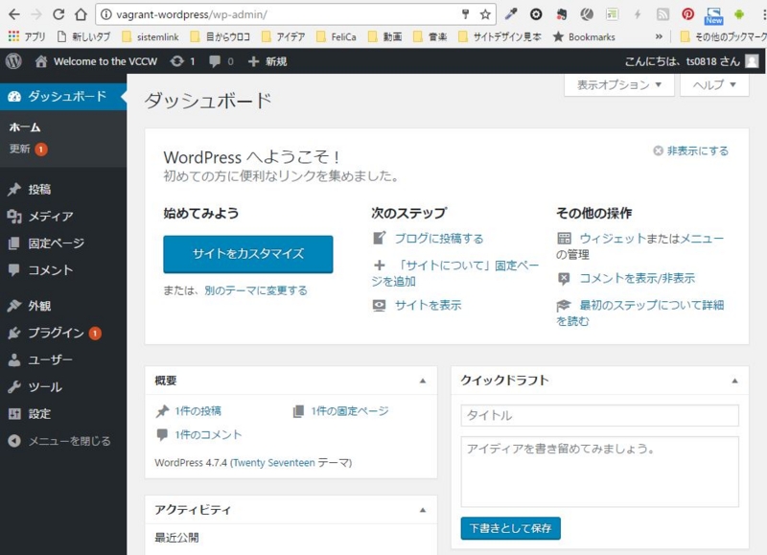Focus the quick draft content textarea
767x555 pixels.
[x=599, y=472]
